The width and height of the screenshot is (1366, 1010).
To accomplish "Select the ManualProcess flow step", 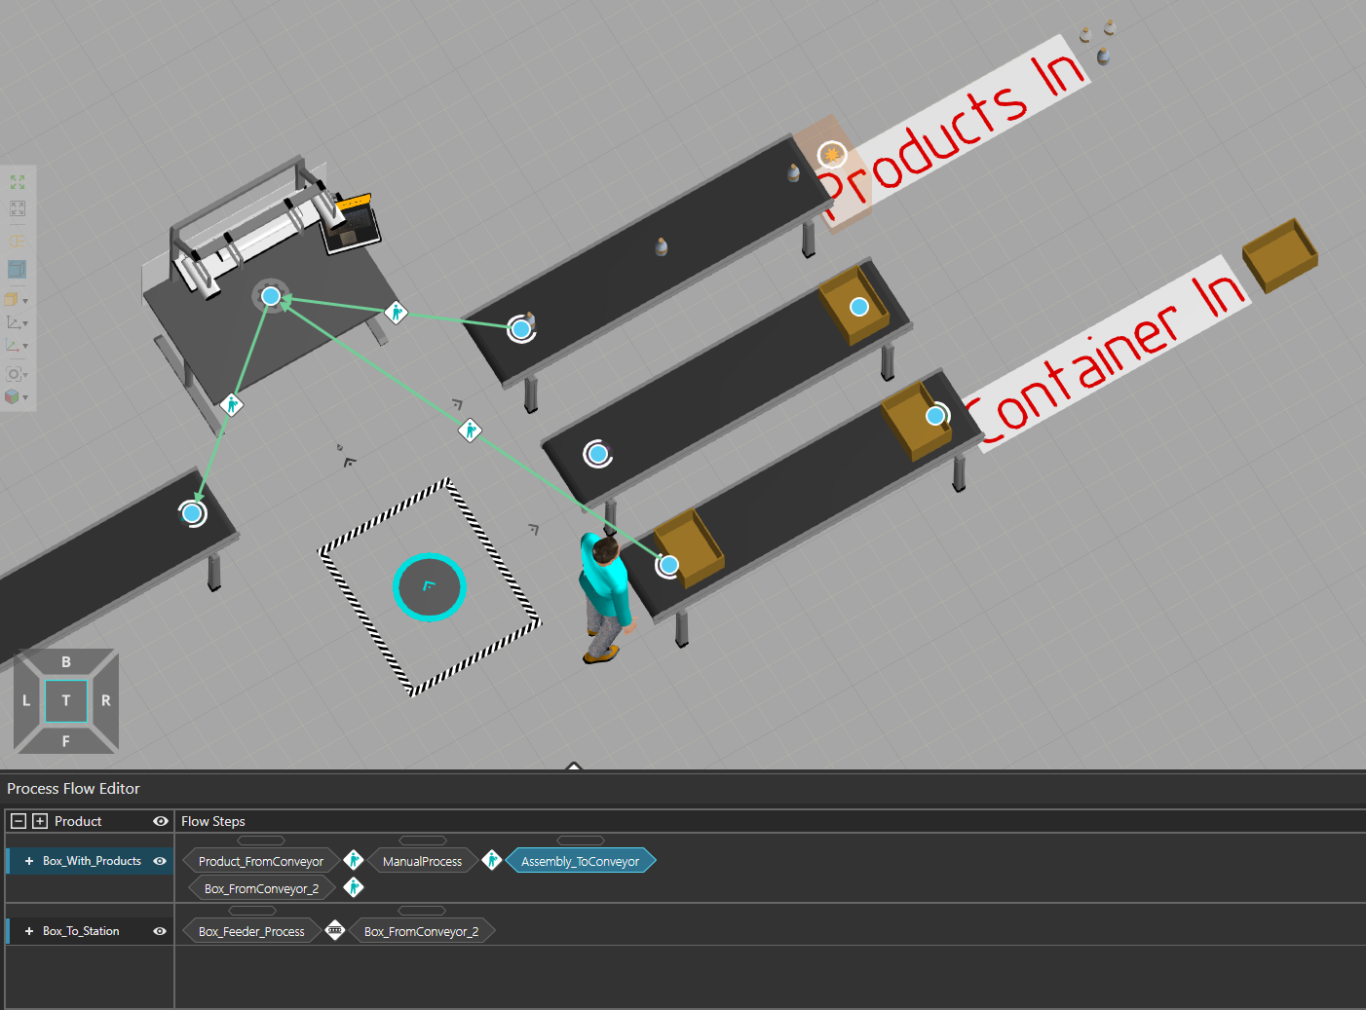I will [422, 861].
